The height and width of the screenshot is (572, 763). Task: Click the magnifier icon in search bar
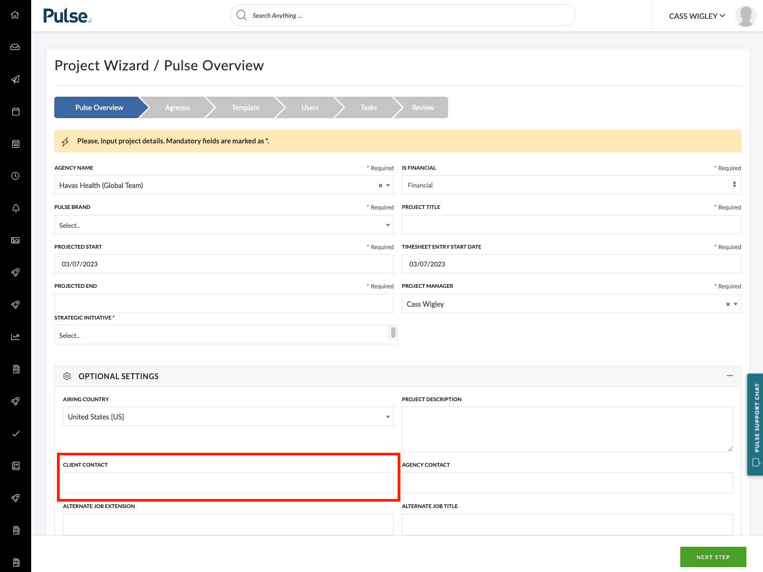point(241,15)
